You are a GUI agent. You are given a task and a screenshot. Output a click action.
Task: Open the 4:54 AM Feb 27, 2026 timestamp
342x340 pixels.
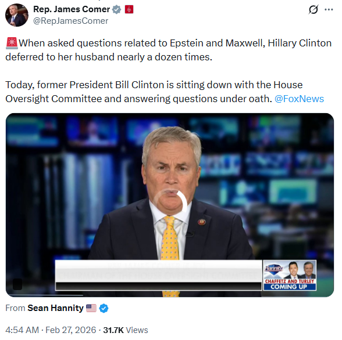tap(51, 330)
